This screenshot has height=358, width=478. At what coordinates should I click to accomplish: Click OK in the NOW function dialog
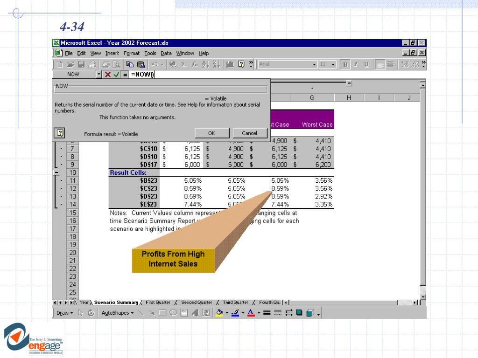tap(211, 133)
